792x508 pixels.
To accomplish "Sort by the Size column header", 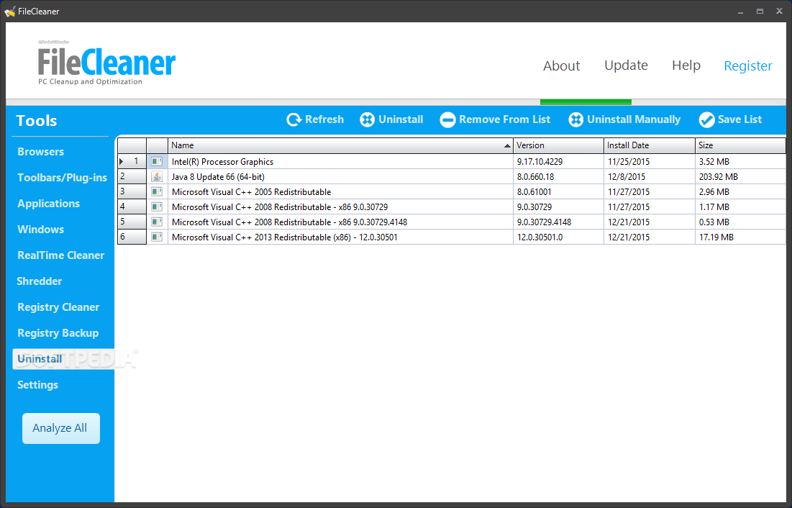I will click(740, 145).
